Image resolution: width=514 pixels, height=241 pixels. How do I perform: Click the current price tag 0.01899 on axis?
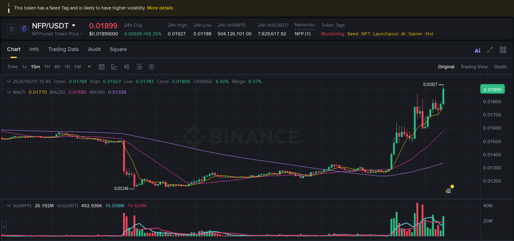(492, 89)
